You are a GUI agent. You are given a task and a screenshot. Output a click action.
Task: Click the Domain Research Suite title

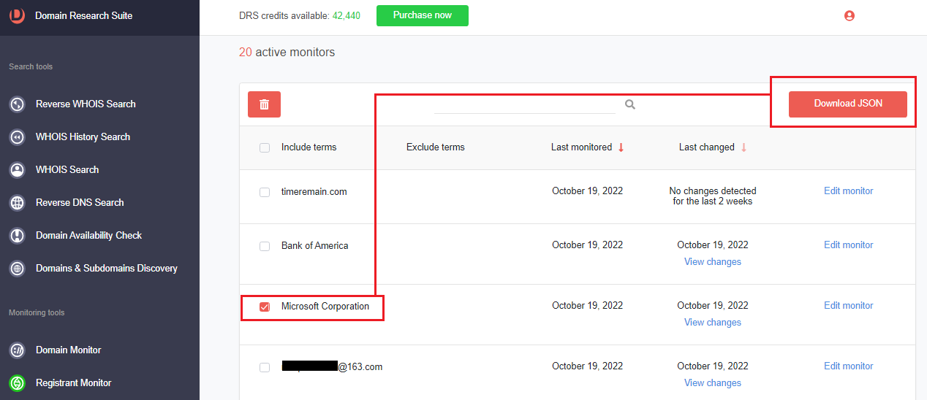pos(84,15)
